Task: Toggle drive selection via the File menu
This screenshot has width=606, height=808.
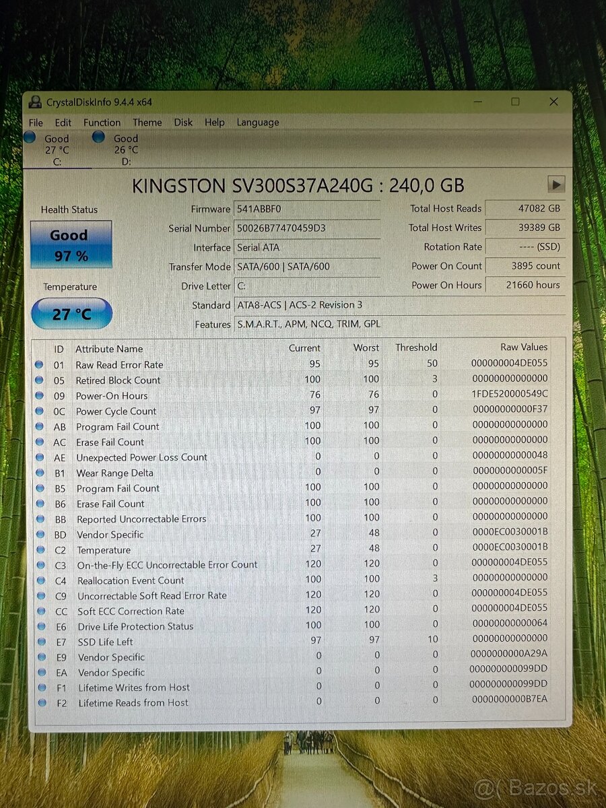Action: (35, 123)
